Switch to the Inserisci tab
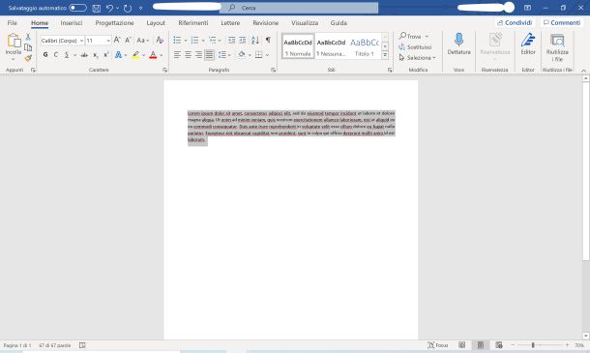Screen dimensions: 590x353 click(72, 23)
